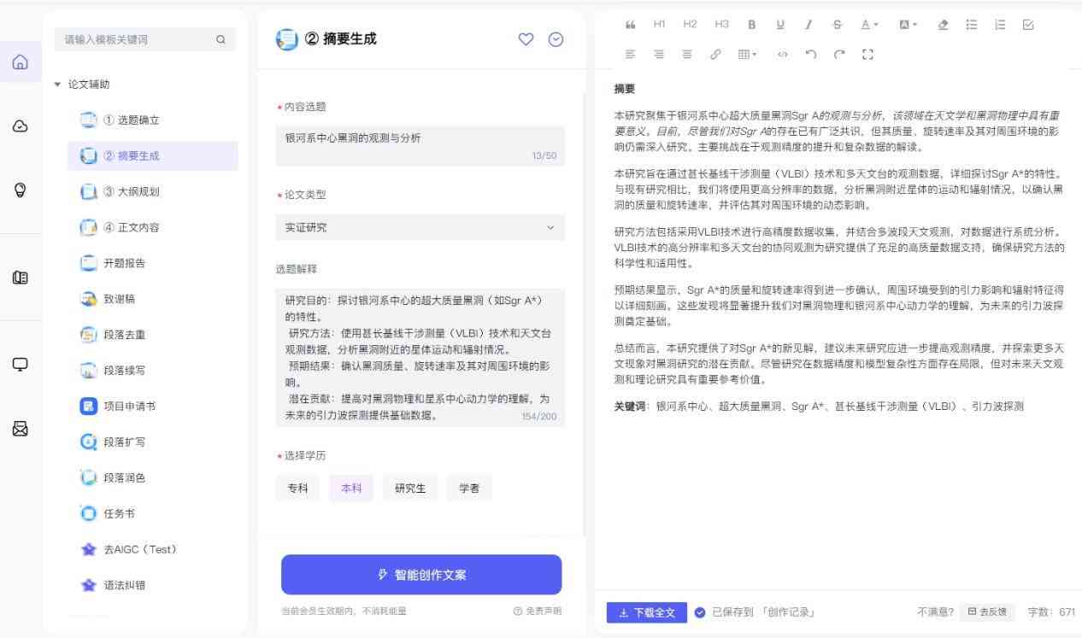Open the home icon in left sidebar
Image resolution: width=1082 pixels, height=638 pixels.
tap(21, 62)
